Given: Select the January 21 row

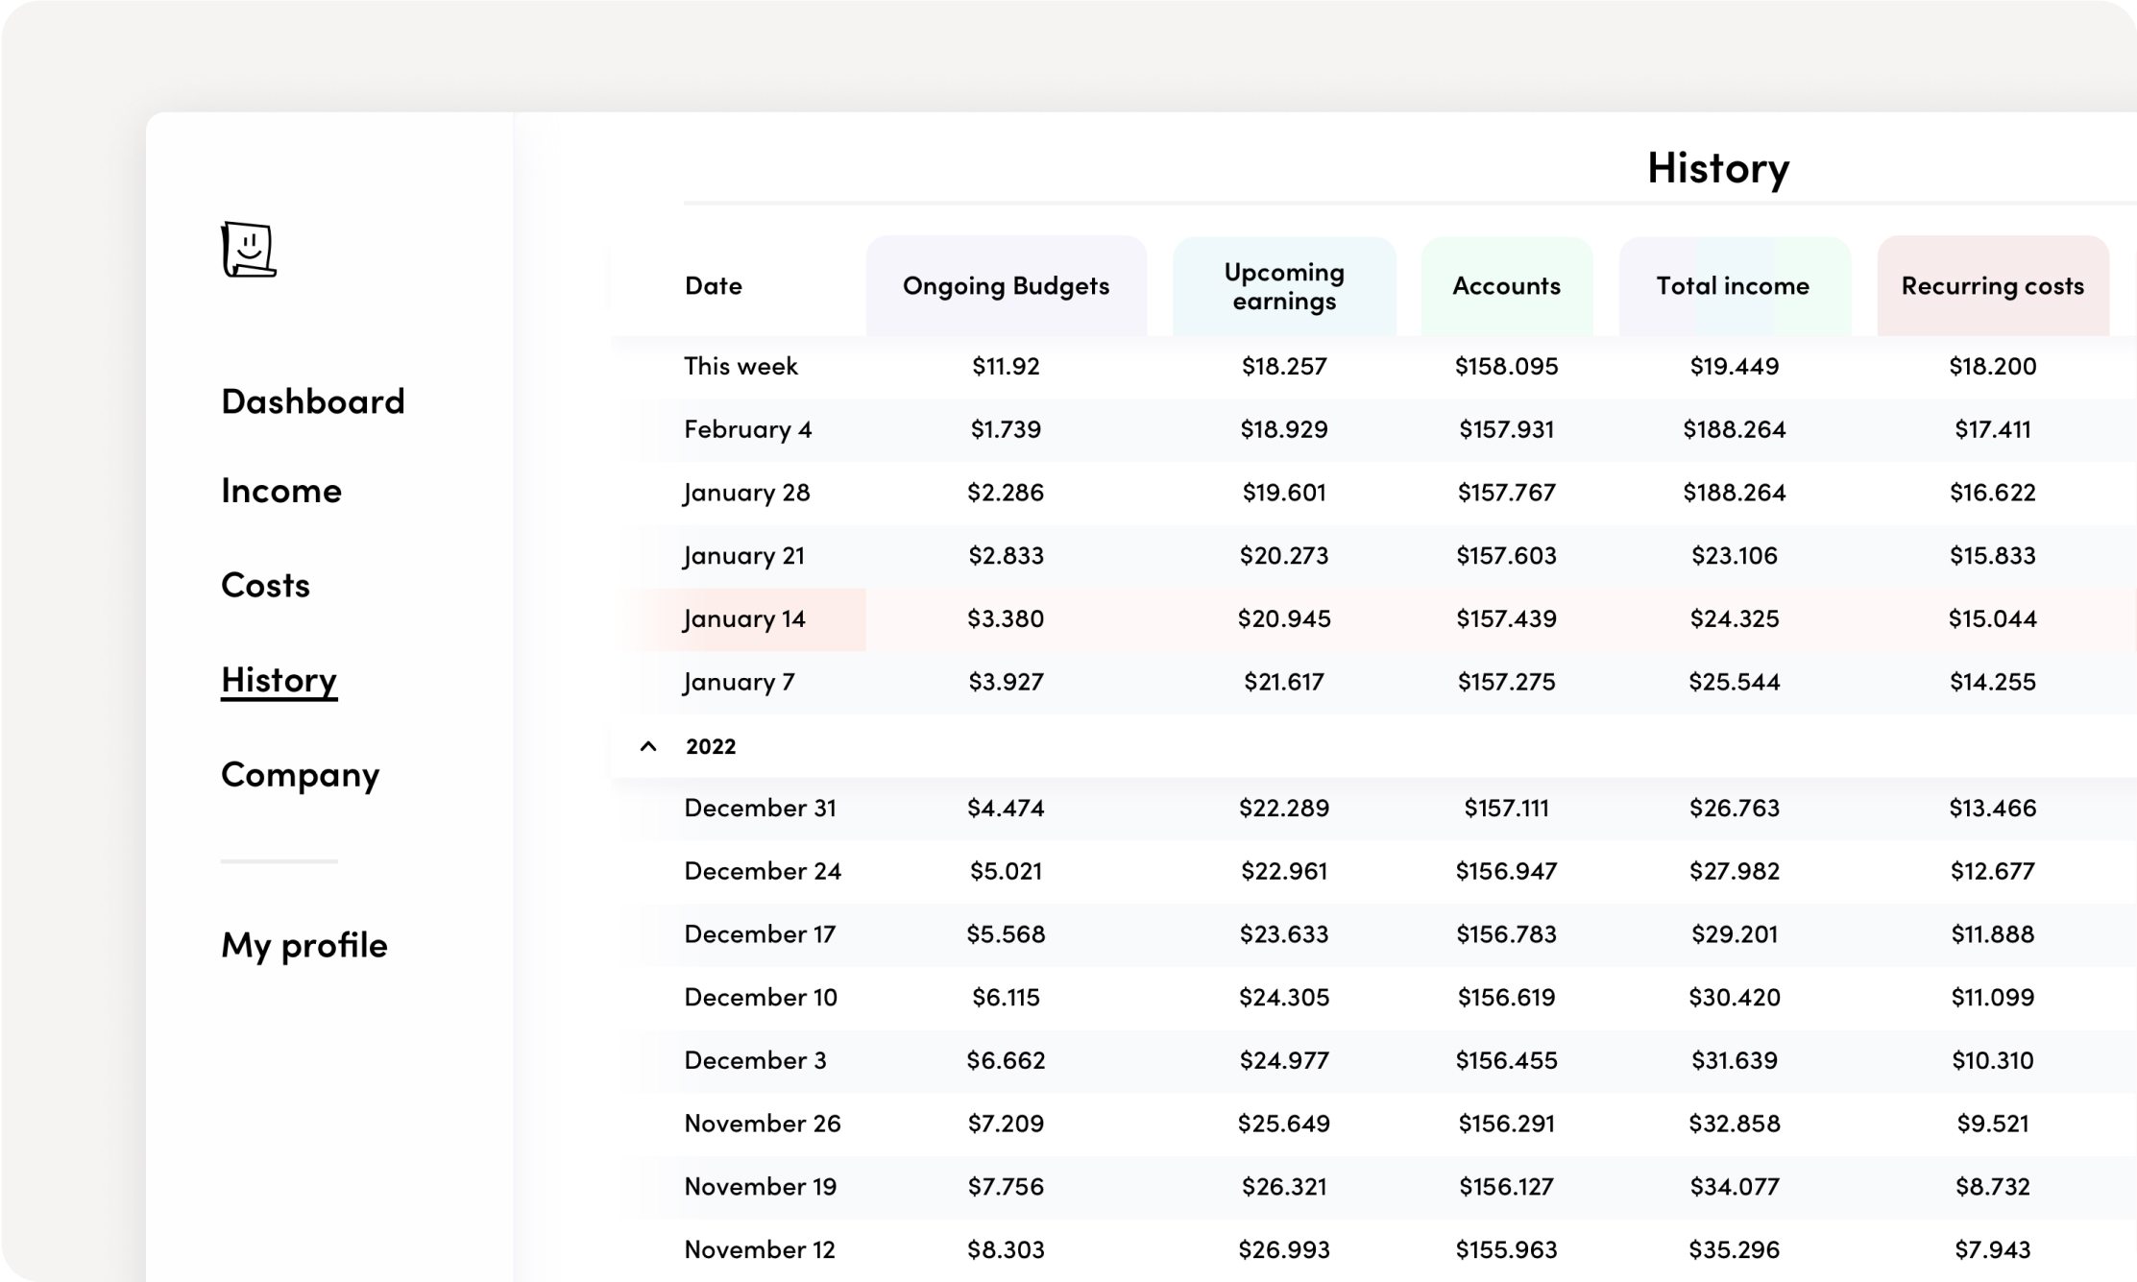Looking at the screenshot, I should [1373, 555].
